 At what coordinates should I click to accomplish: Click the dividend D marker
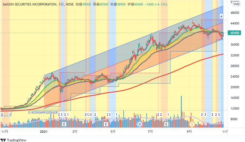point(139,124)
